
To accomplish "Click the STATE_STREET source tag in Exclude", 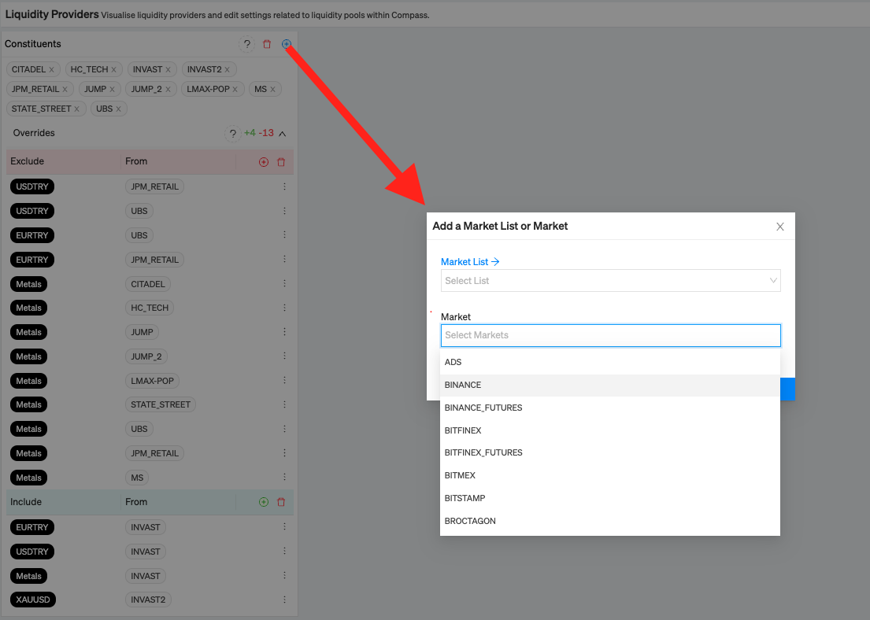I will pos(161,405).
